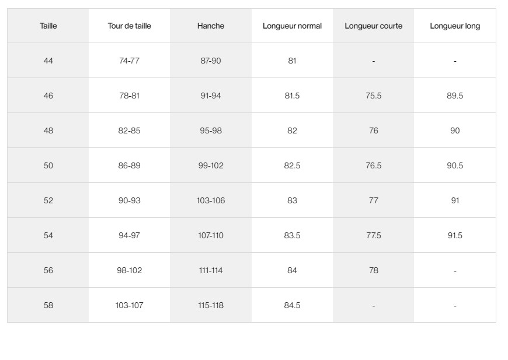This screenshot has width=508, height=360.
Task: Select the 84.5 normal length value
Action: [x=292, y=305]
